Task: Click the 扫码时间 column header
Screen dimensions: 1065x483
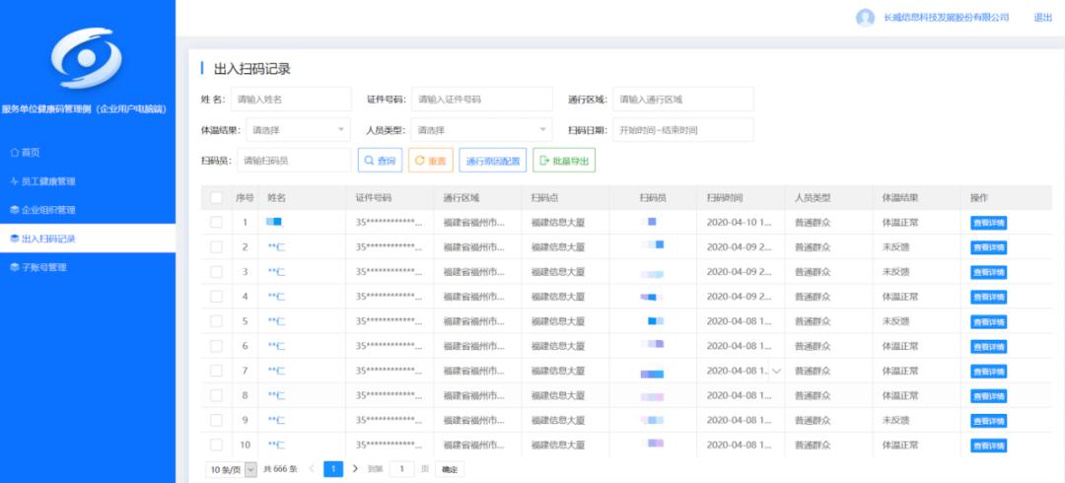Action: 724,198
